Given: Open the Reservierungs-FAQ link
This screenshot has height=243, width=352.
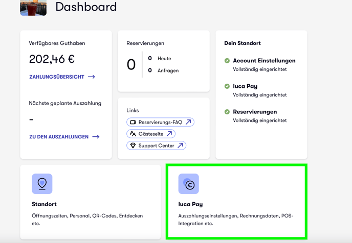Looking at the screenshot, I should pyautogui.click(x=160, y=122).
